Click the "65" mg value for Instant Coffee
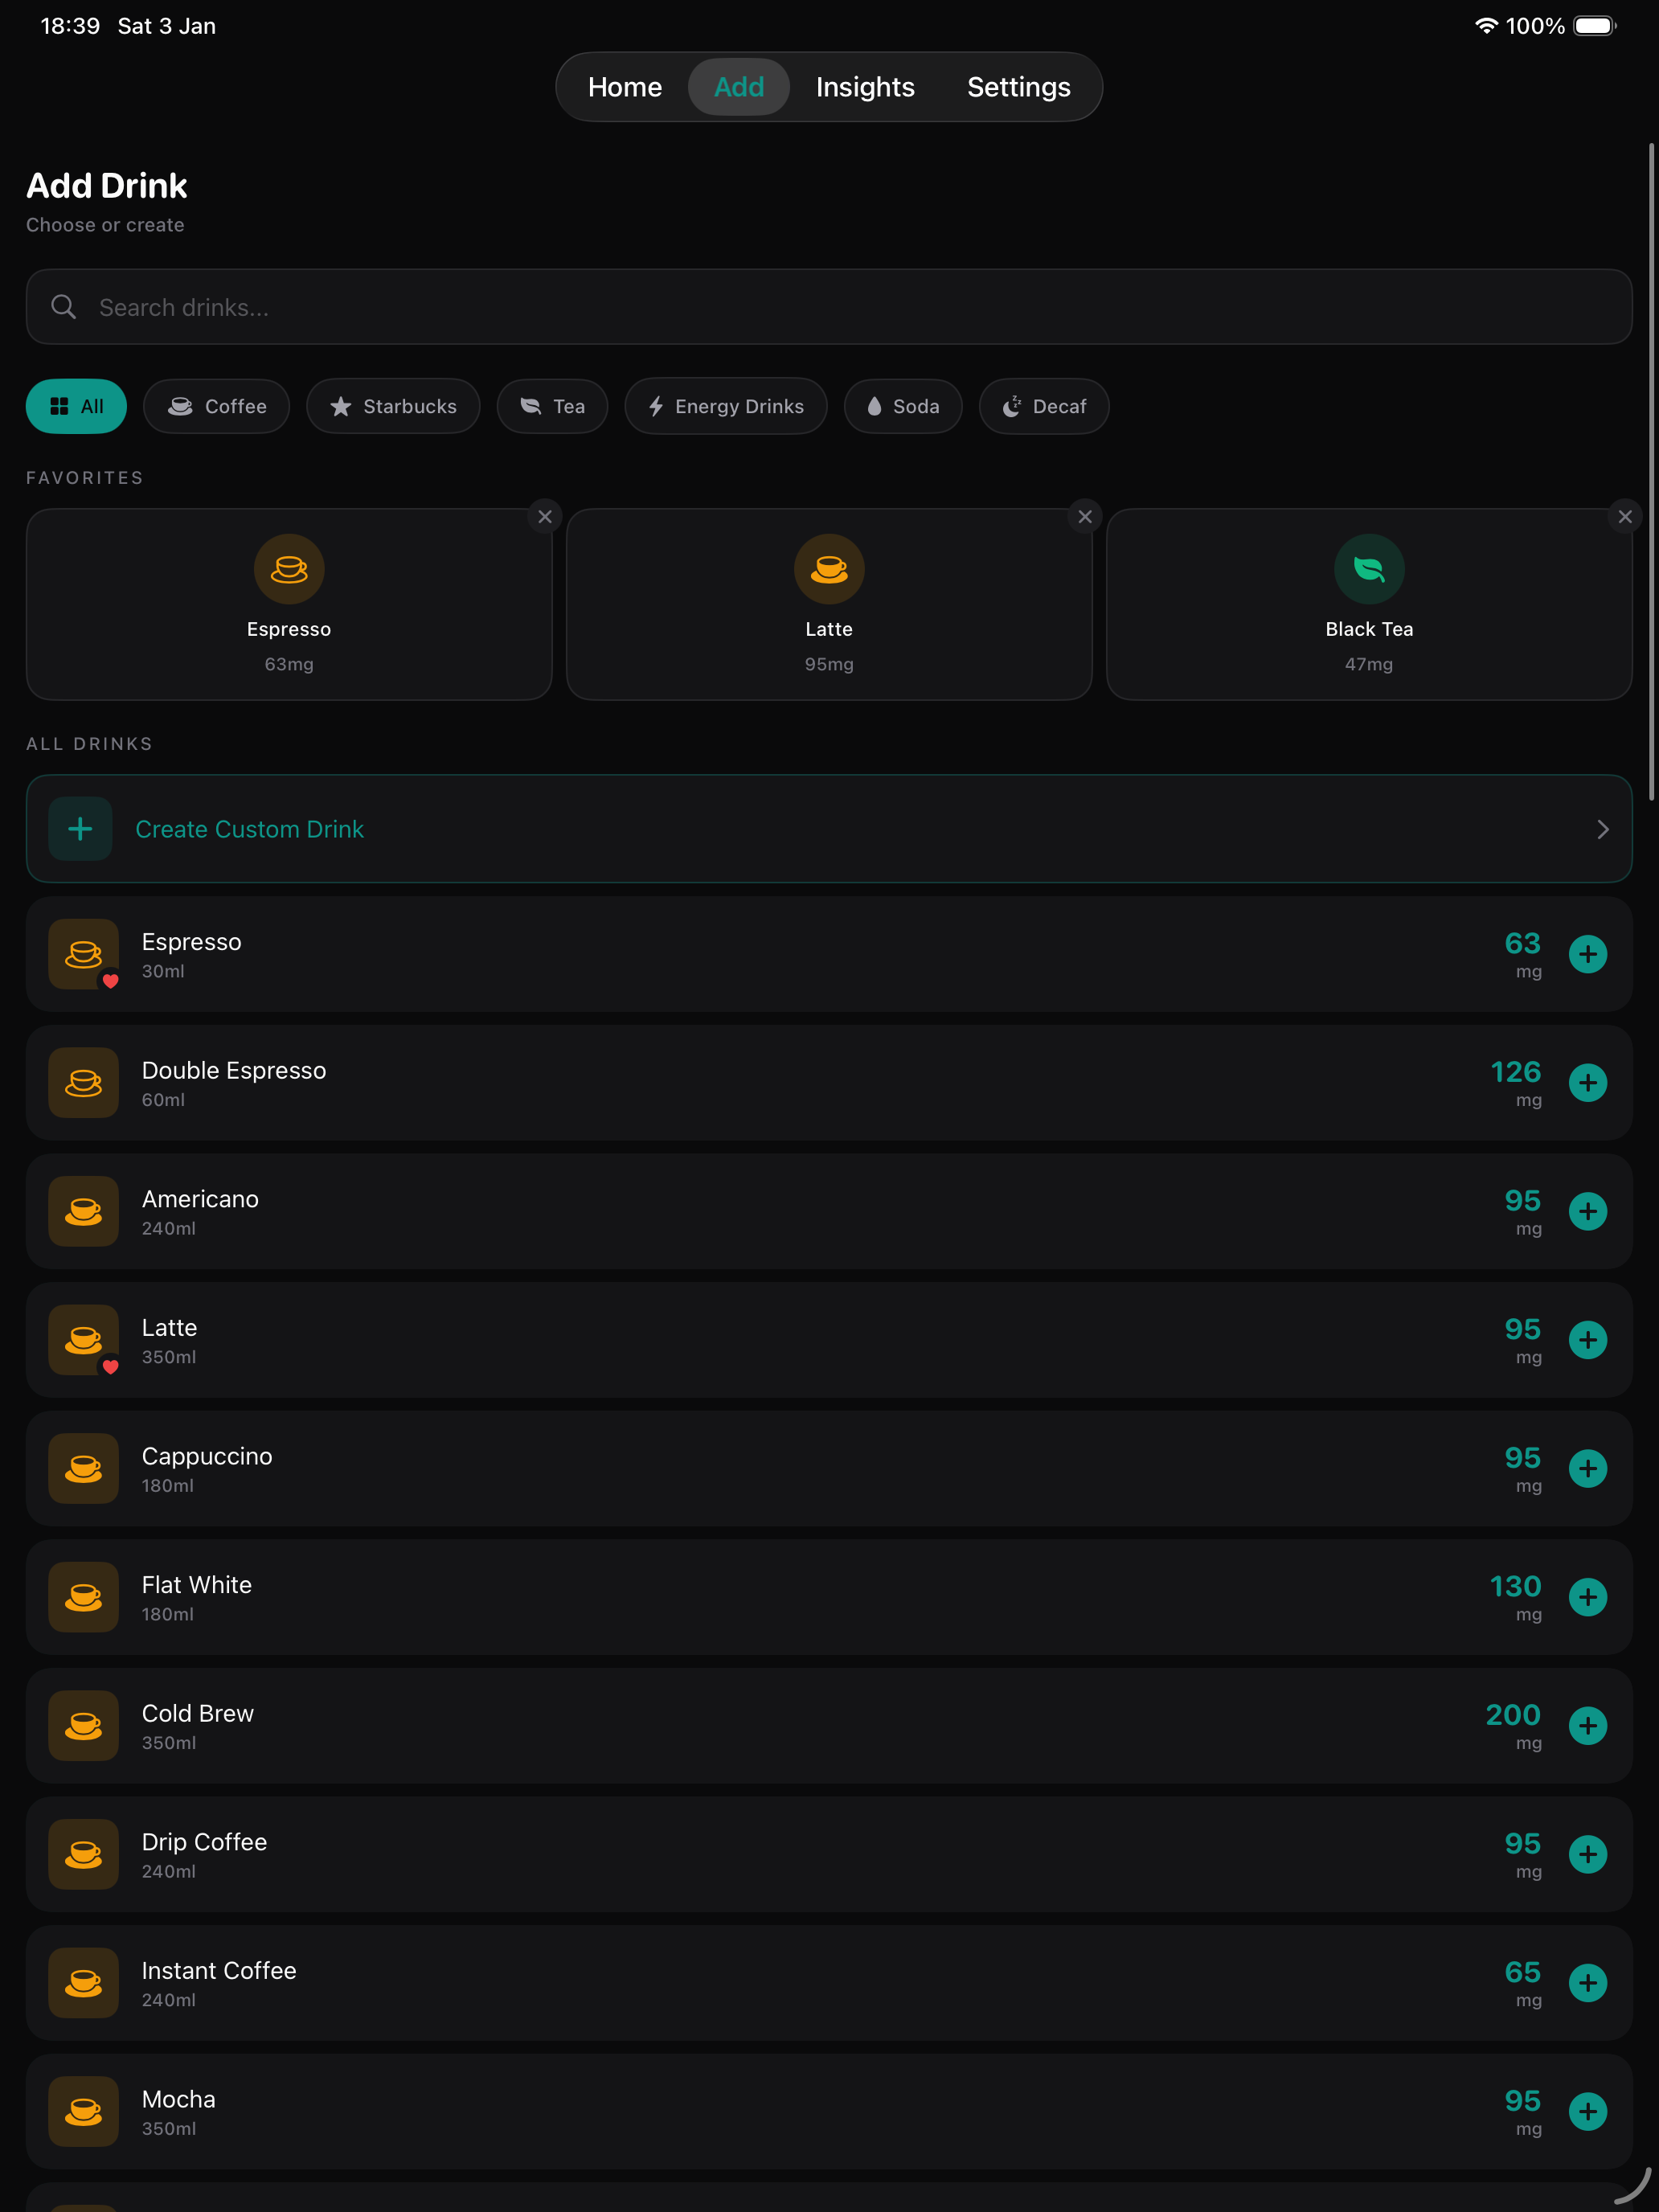 point(1523,1972)
